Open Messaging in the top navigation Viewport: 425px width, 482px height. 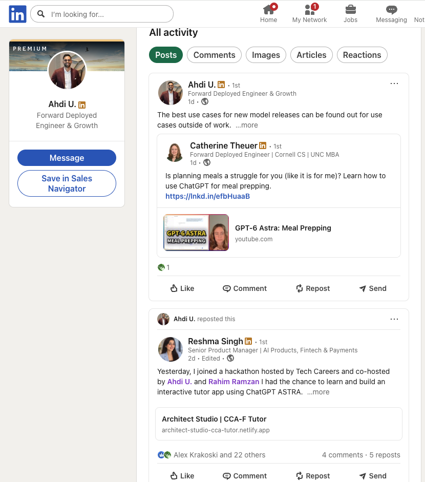(391, 14)
